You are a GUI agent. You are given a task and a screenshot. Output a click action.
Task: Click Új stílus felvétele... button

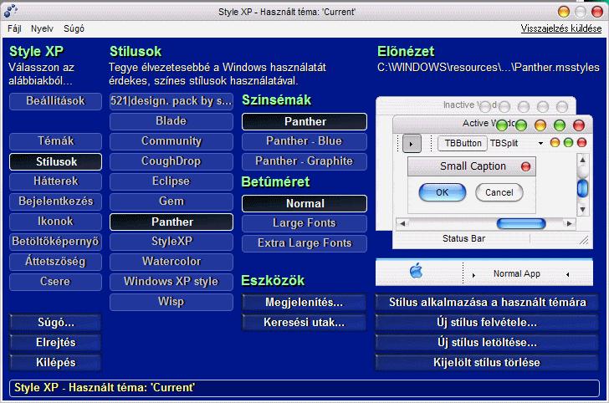[487, 322]
